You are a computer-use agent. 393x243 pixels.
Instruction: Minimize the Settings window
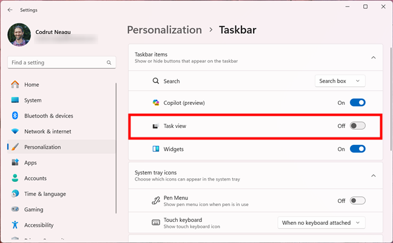(x=348, y=7)
